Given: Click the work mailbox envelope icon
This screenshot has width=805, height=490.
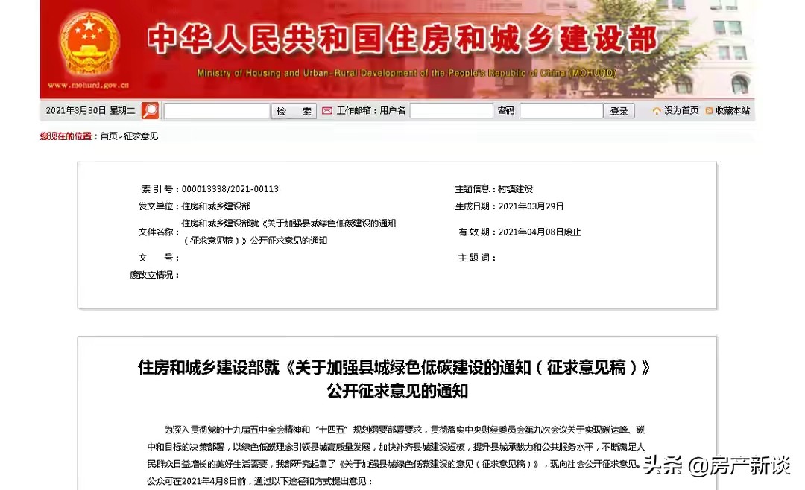Looking at the screenshot, I should pos(327,111).
